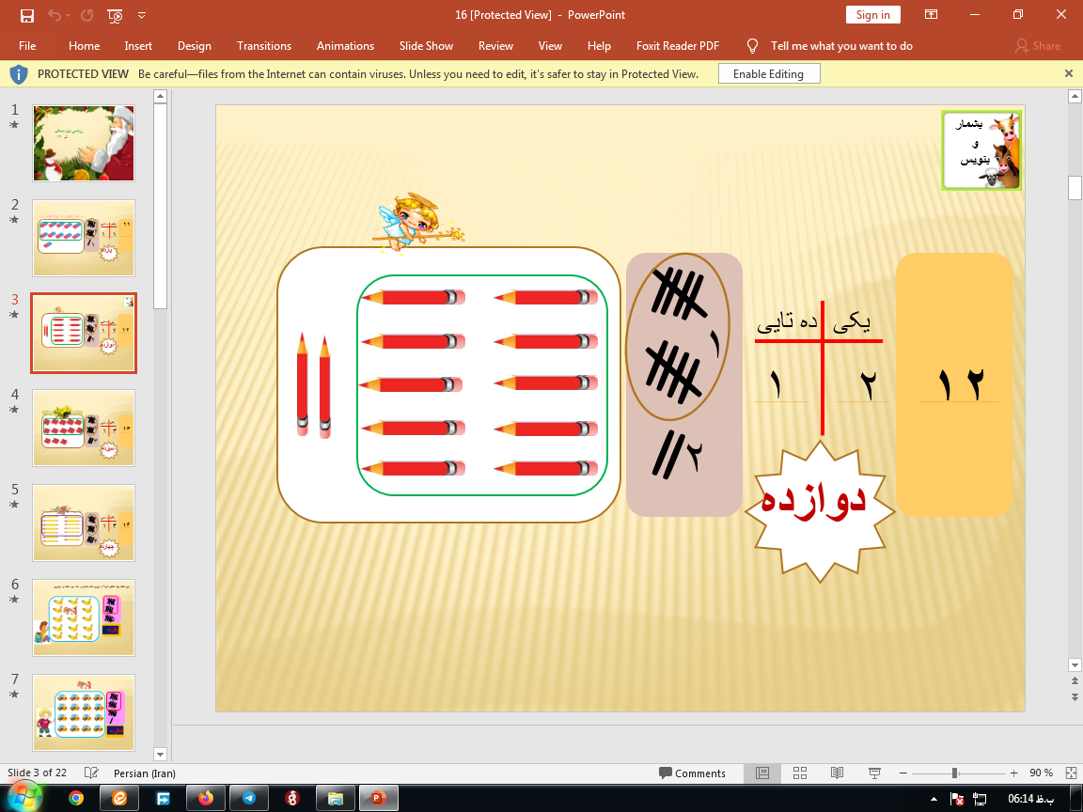Toggle the Comments pane
The width and height of the screenshot is (1083, 812).
click(693, 773)
